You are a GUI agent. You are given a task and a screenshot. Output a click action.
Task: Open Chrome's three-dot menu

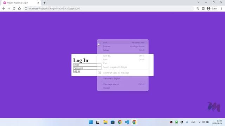[221, 8]
